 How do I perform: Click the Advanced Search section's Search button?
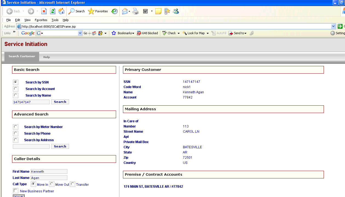coord(60,146)
